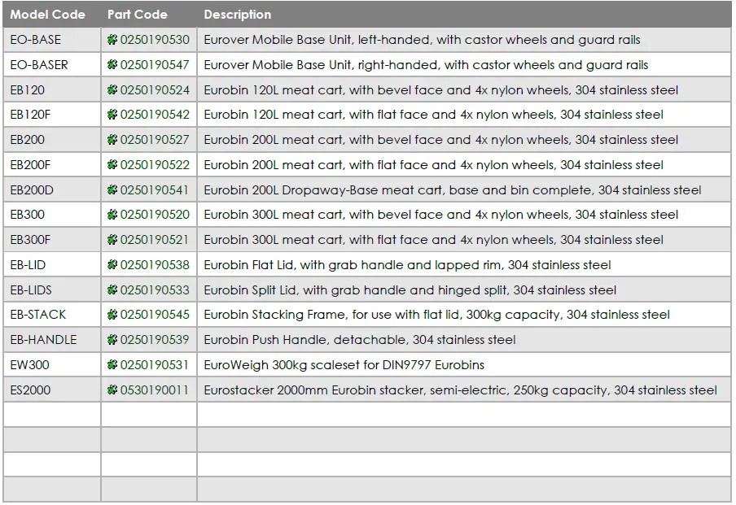Select model code EB300
This screenshot has height=505, width=736.
click(27, 215)
